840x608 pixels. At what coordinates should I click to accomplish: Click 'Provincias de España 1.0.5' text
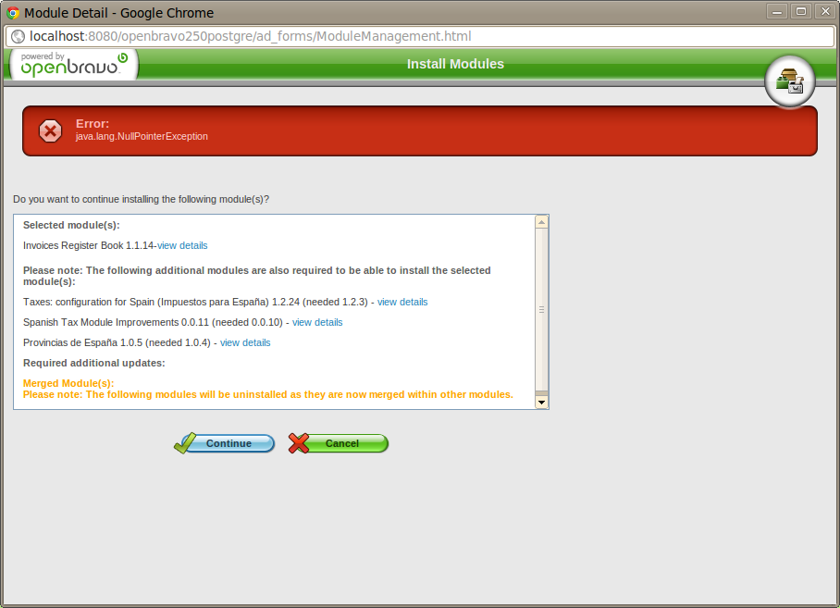[82, 342]
